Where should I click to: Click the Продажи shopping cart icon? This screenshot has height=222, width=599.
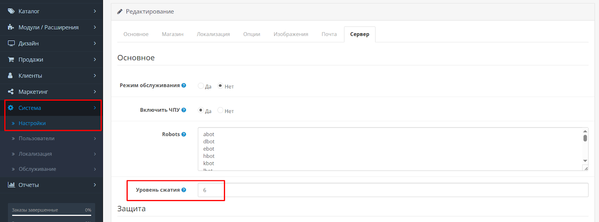pos(11,59)
